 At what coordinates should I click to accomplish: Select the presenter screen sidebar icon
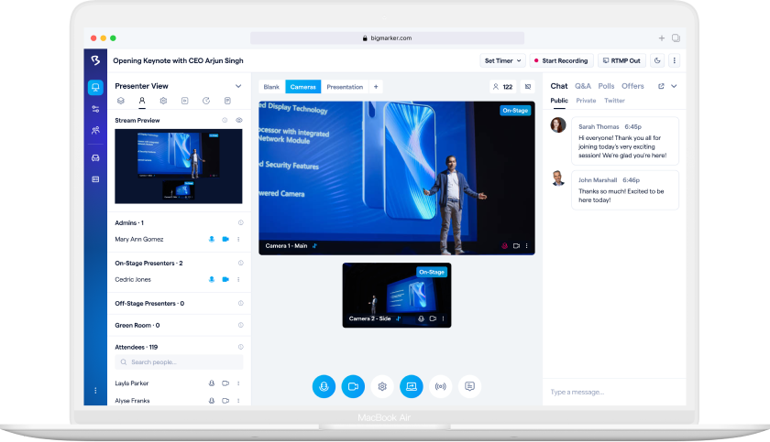(95, 87)
